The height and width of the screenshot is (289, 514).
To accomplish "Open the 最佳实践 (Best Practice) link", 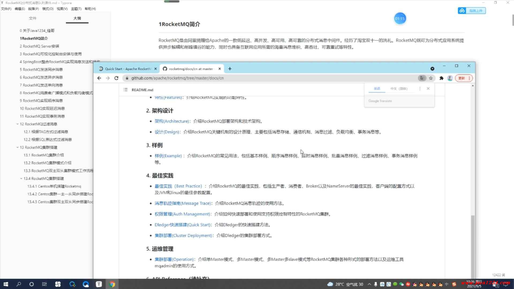I will click(x=178, y=186).
